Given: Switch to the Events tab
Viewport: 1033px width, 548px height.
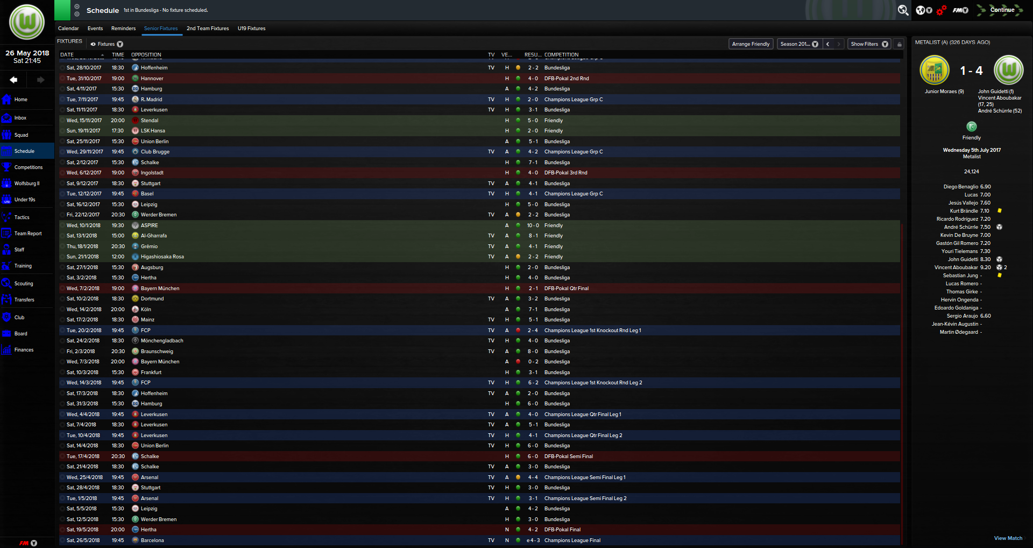Looking at the screenshot, I should point(95,29).
